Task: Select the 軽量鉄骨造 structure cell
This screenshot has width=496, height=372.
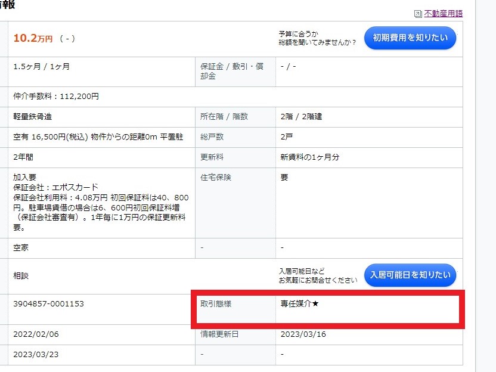Action: tap(32, 116)
